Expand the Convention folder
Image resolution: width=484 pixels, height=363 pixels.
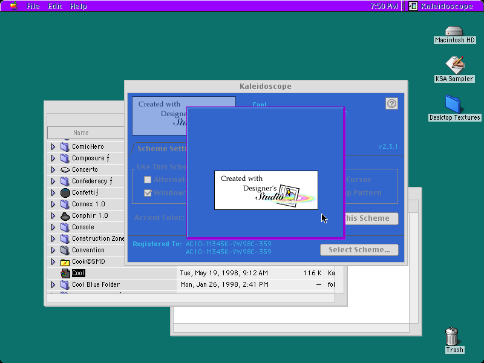53,250
